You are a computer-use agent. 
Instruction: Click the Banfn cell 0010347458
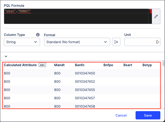85,106
